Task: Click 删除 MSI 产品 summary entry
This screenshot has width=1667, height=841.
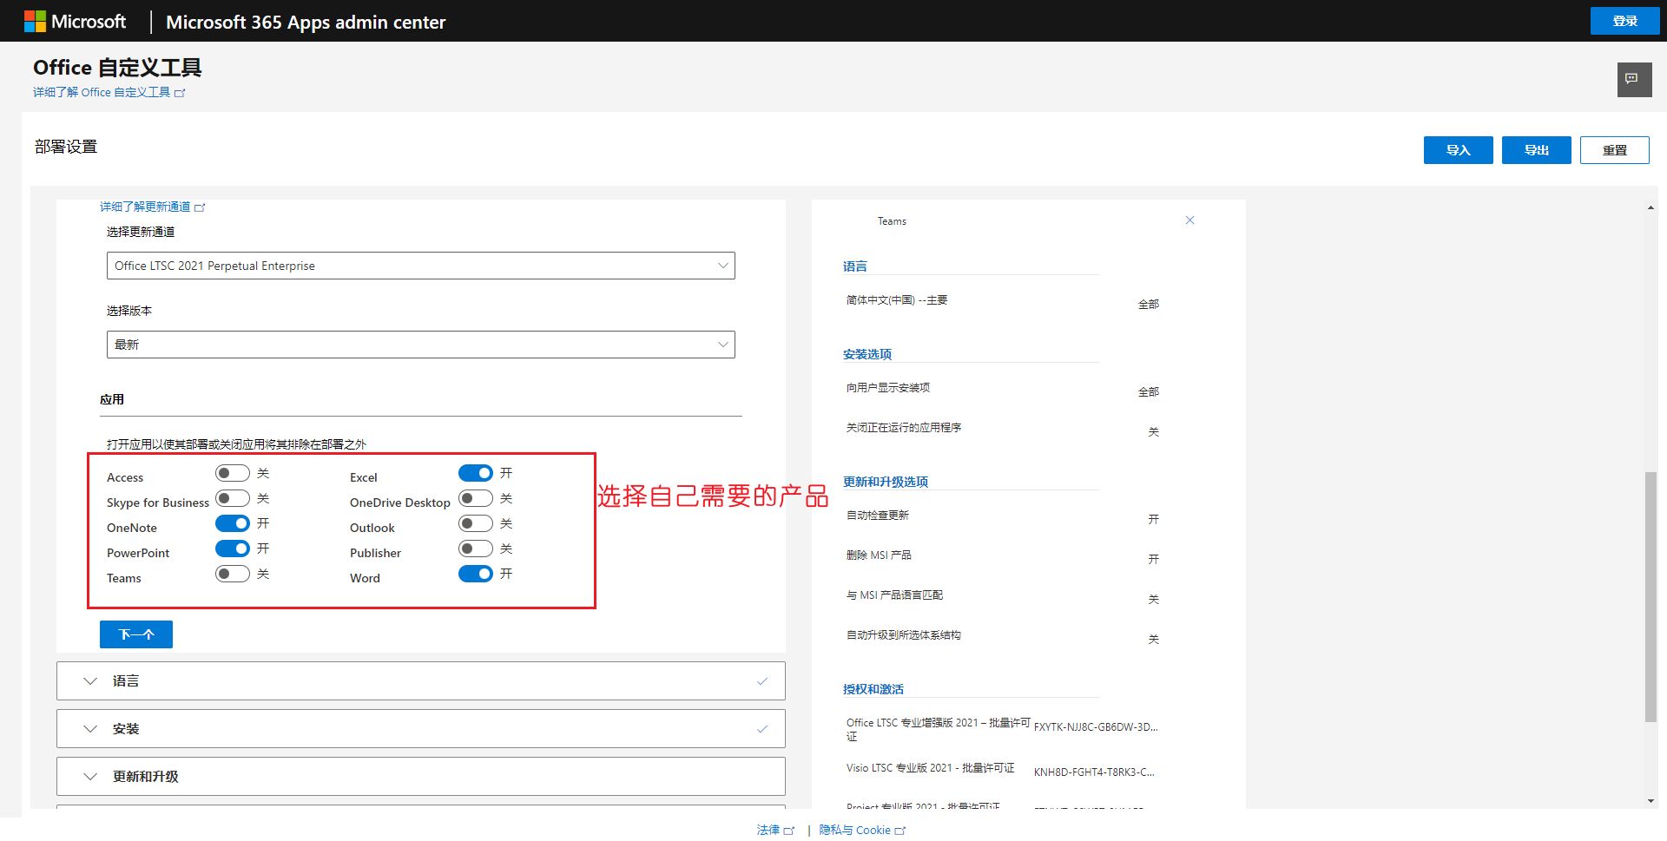Action: [879, 555]
